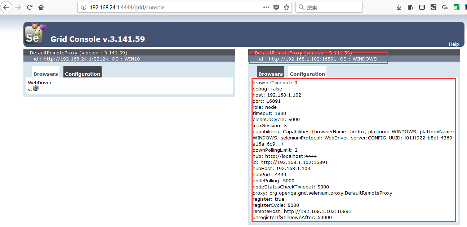
Task: Open page actions three-dot menu
Action: pos(266,7)
